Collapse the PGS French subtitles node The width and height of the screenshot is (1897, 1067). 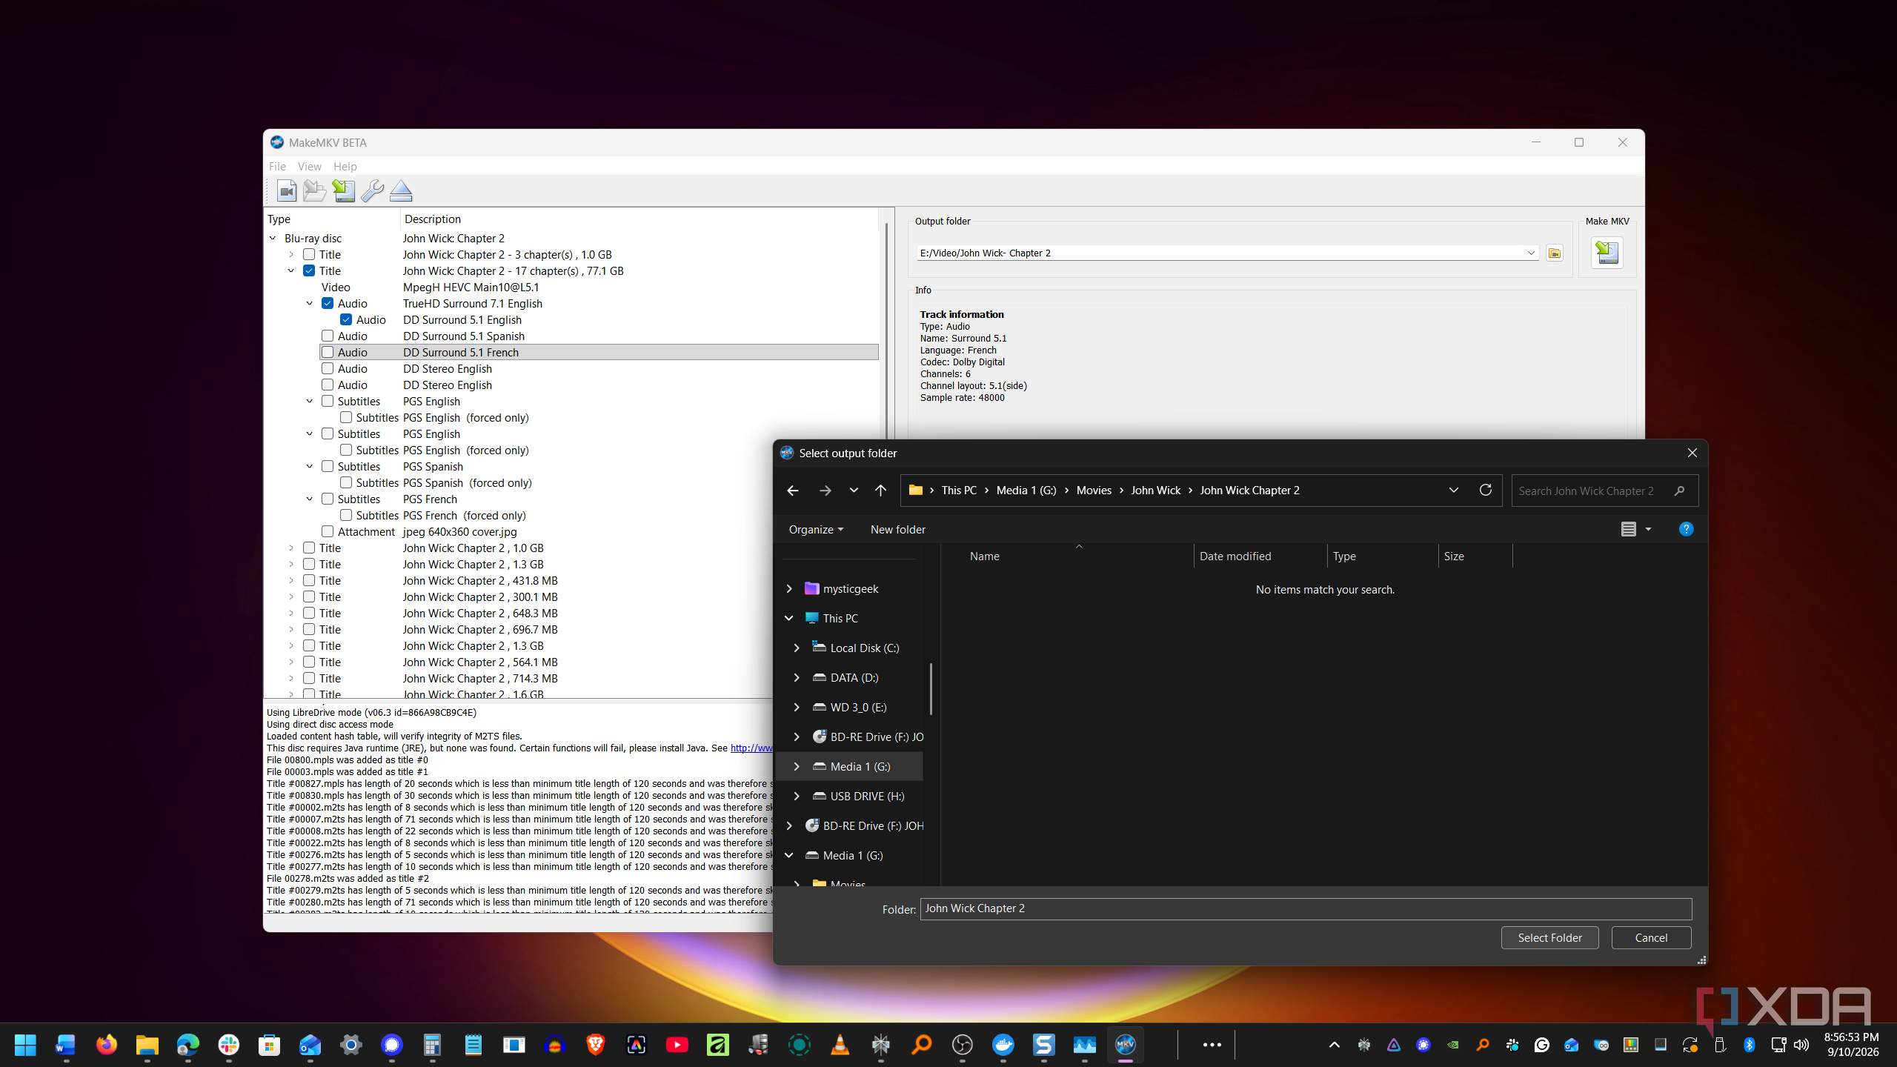pyautogui.click(x=310, y=499)
